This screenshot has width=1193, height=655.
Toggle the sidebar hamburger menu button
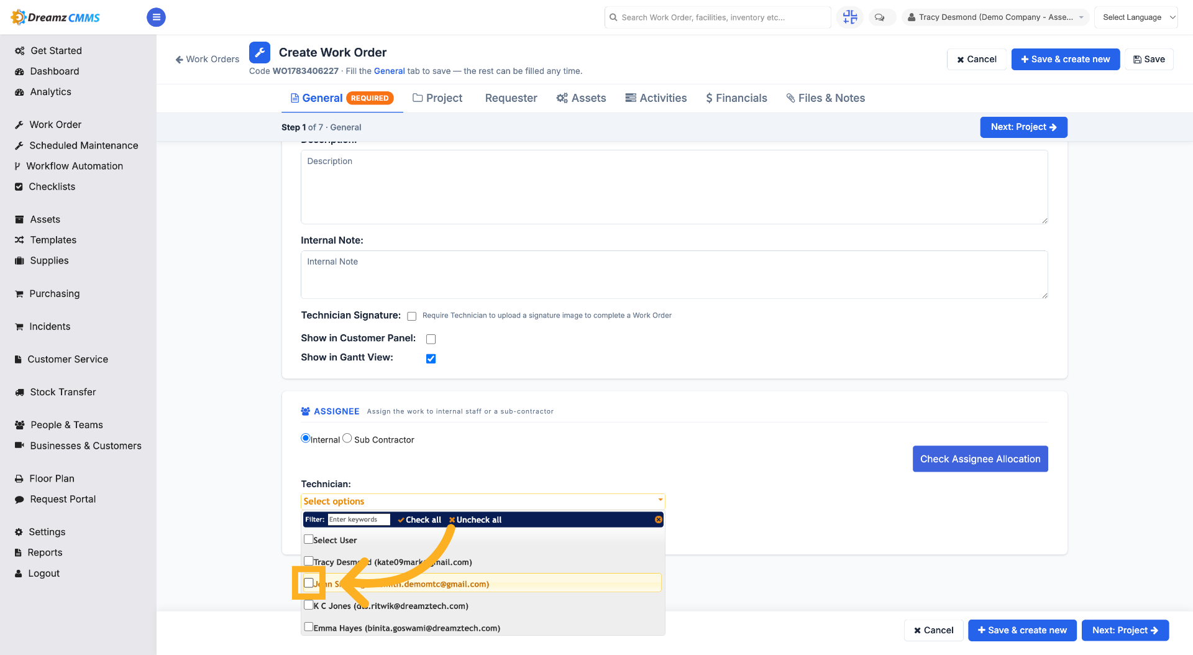pos(156,17)
